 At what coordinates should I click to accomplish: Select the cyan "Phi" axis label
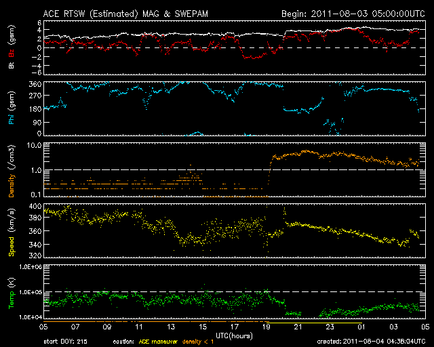[x=12, y=119]
